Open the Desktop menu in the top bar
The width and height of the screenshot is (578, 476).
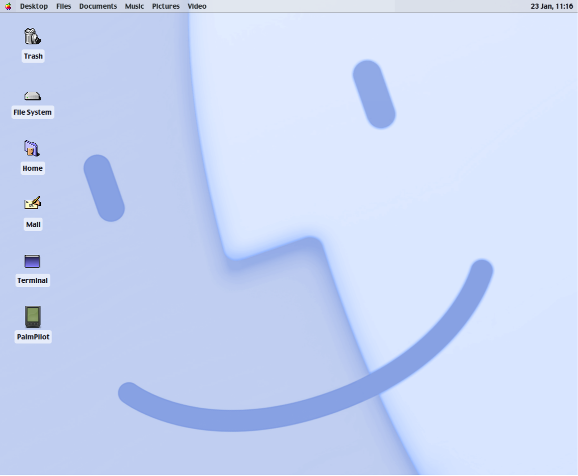point(34,6)
